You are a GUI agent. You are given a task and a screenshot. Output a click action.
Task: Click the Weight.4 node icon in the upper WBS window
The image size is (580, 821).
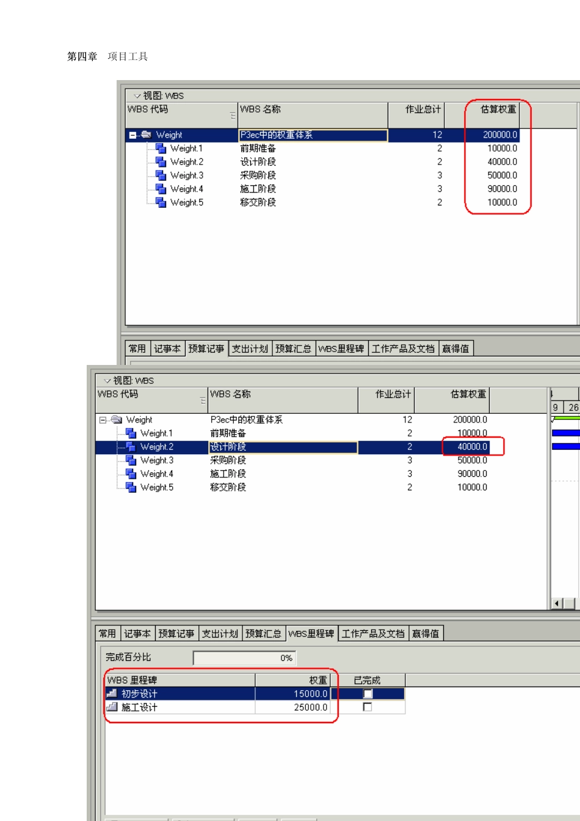(x=161, y=189)
